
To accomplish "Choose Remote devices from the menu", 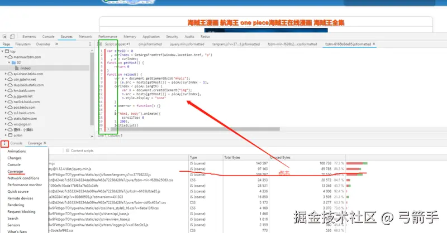I will [x=20, y=198].
